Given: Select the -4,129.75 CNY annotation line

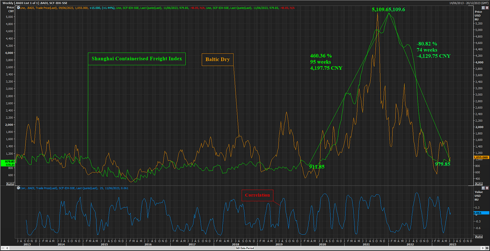Looking at the screenshot, I should pos(433,56).
